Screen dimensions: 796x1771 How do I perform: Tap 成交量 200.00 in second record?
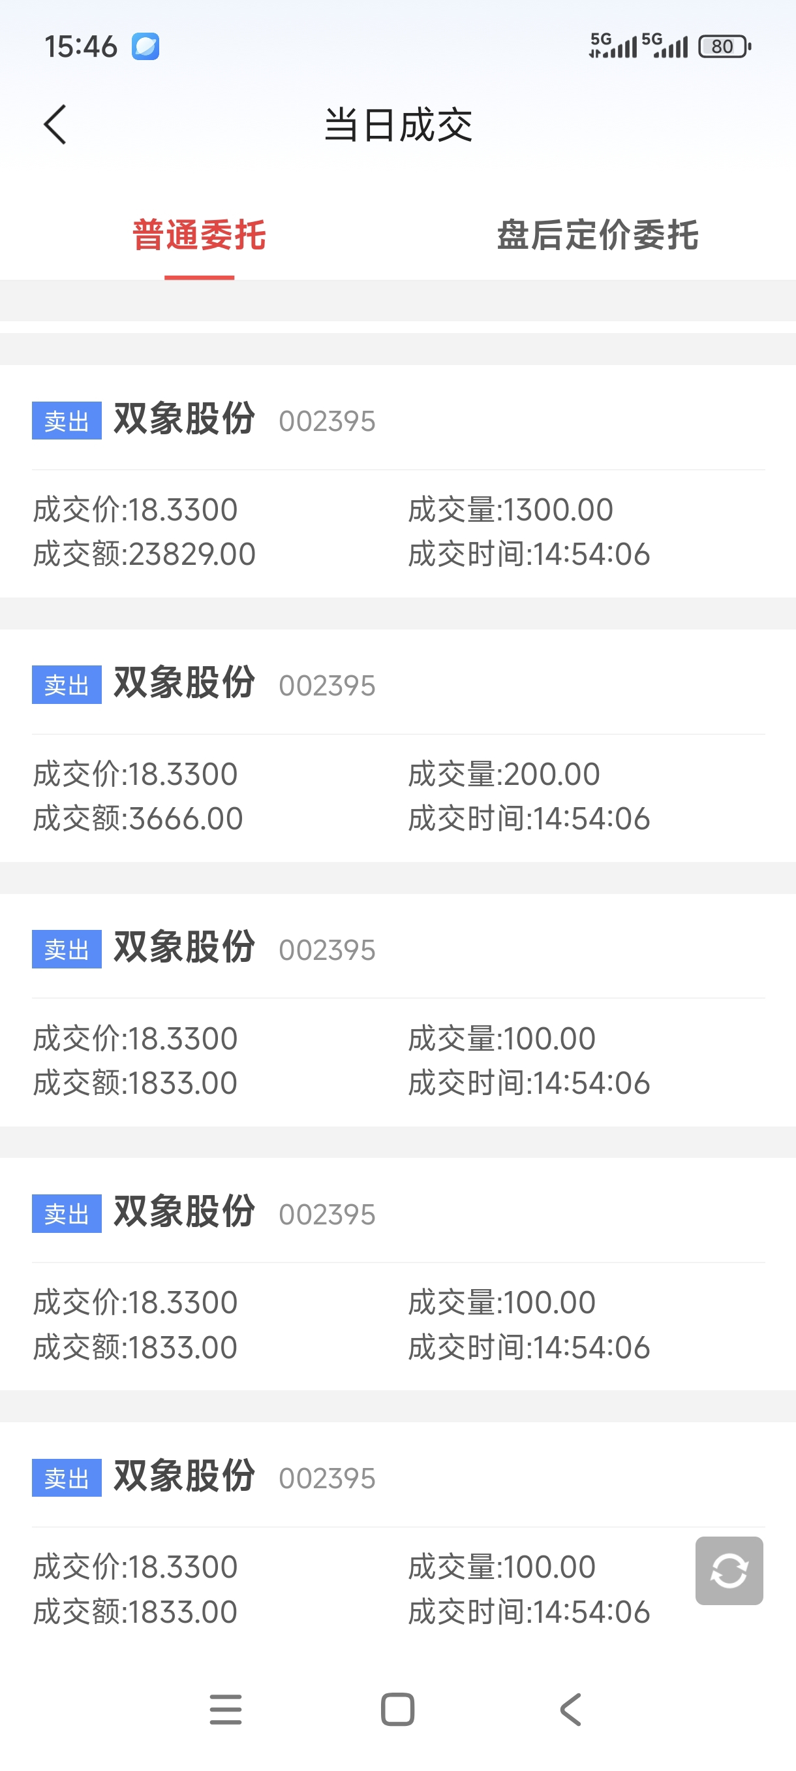click(504, 774)
